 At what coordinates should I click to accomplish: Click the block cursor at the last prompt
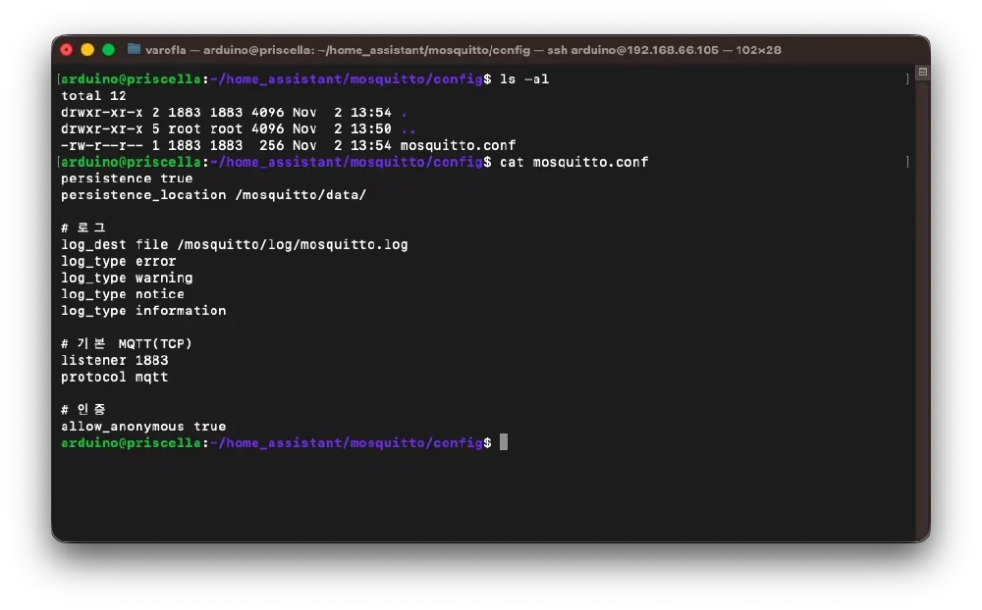(x=504, y=442)
